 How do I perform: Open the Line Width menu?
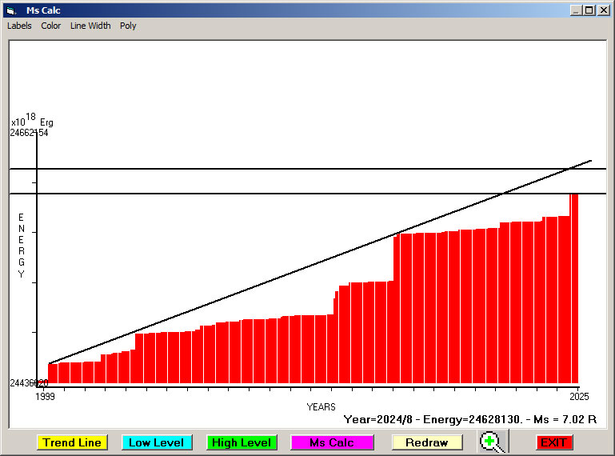click(90, 26)
